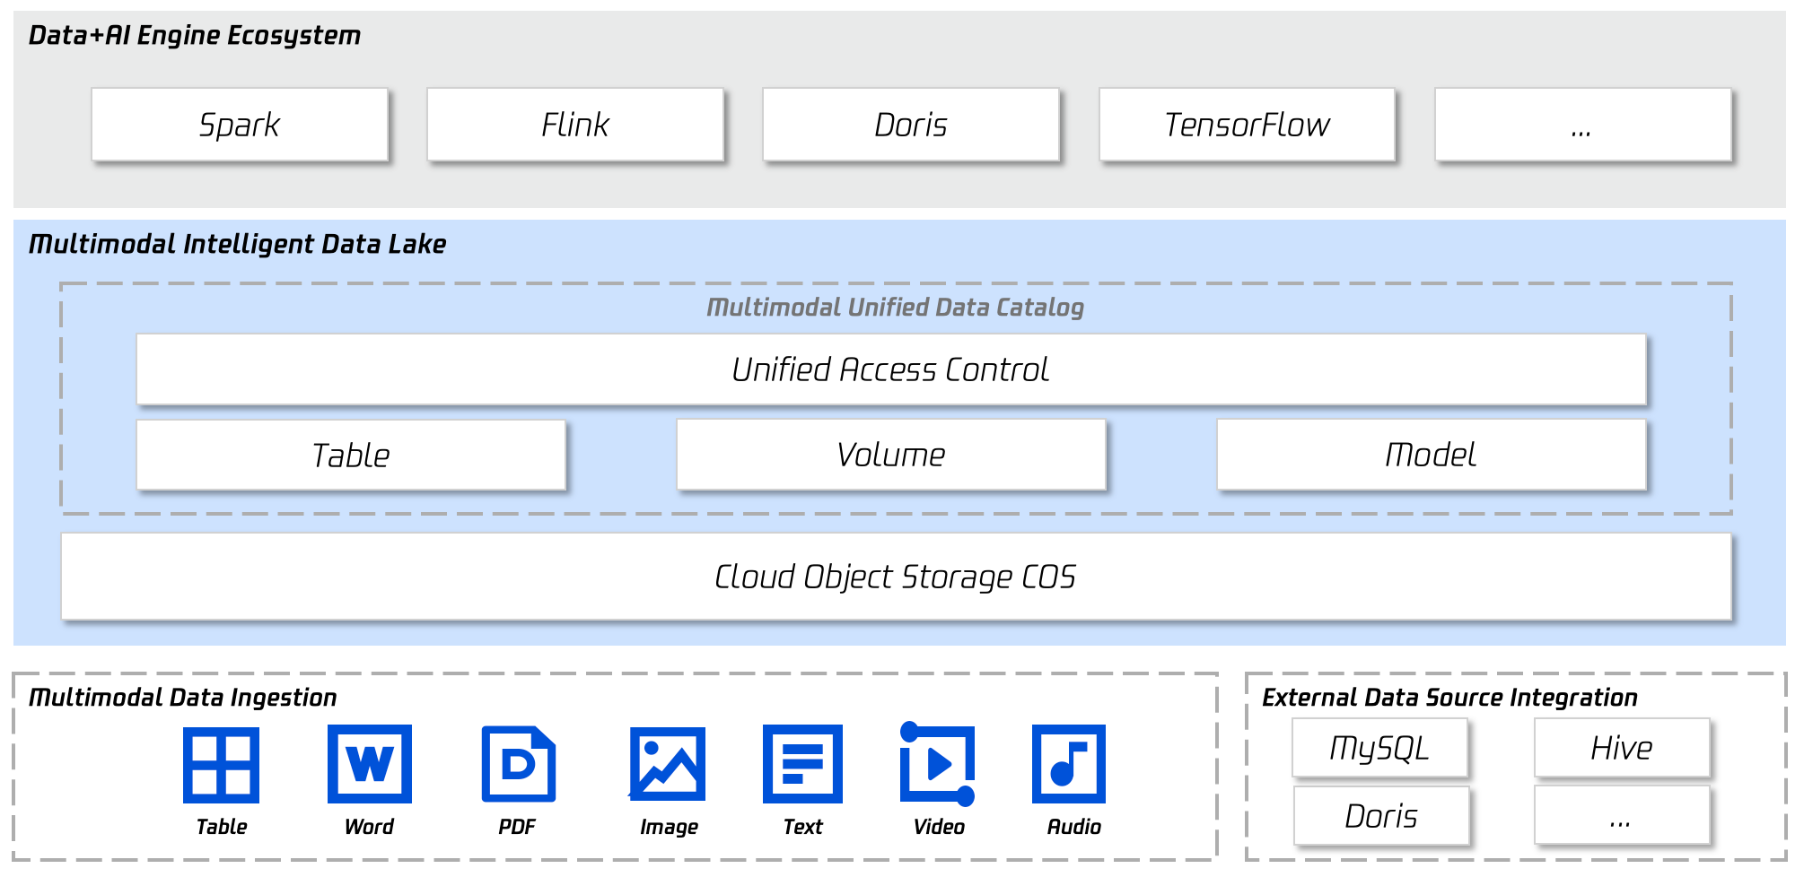
Task: Click the 'Data+AI Engine Ecosystem' heading
Action: 195,36
